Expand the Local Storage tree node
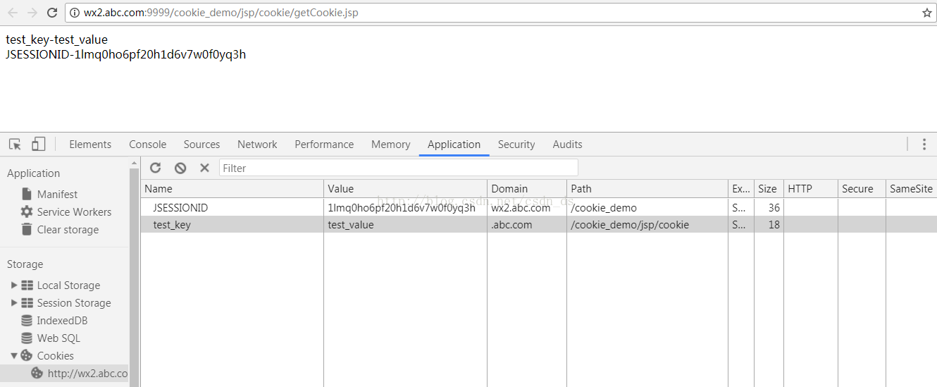Screen dimensions: 937x387 tap(14, 285)
